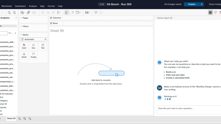
Task: Click the Sort Descending toolbar icon
Action: (53, 12)
